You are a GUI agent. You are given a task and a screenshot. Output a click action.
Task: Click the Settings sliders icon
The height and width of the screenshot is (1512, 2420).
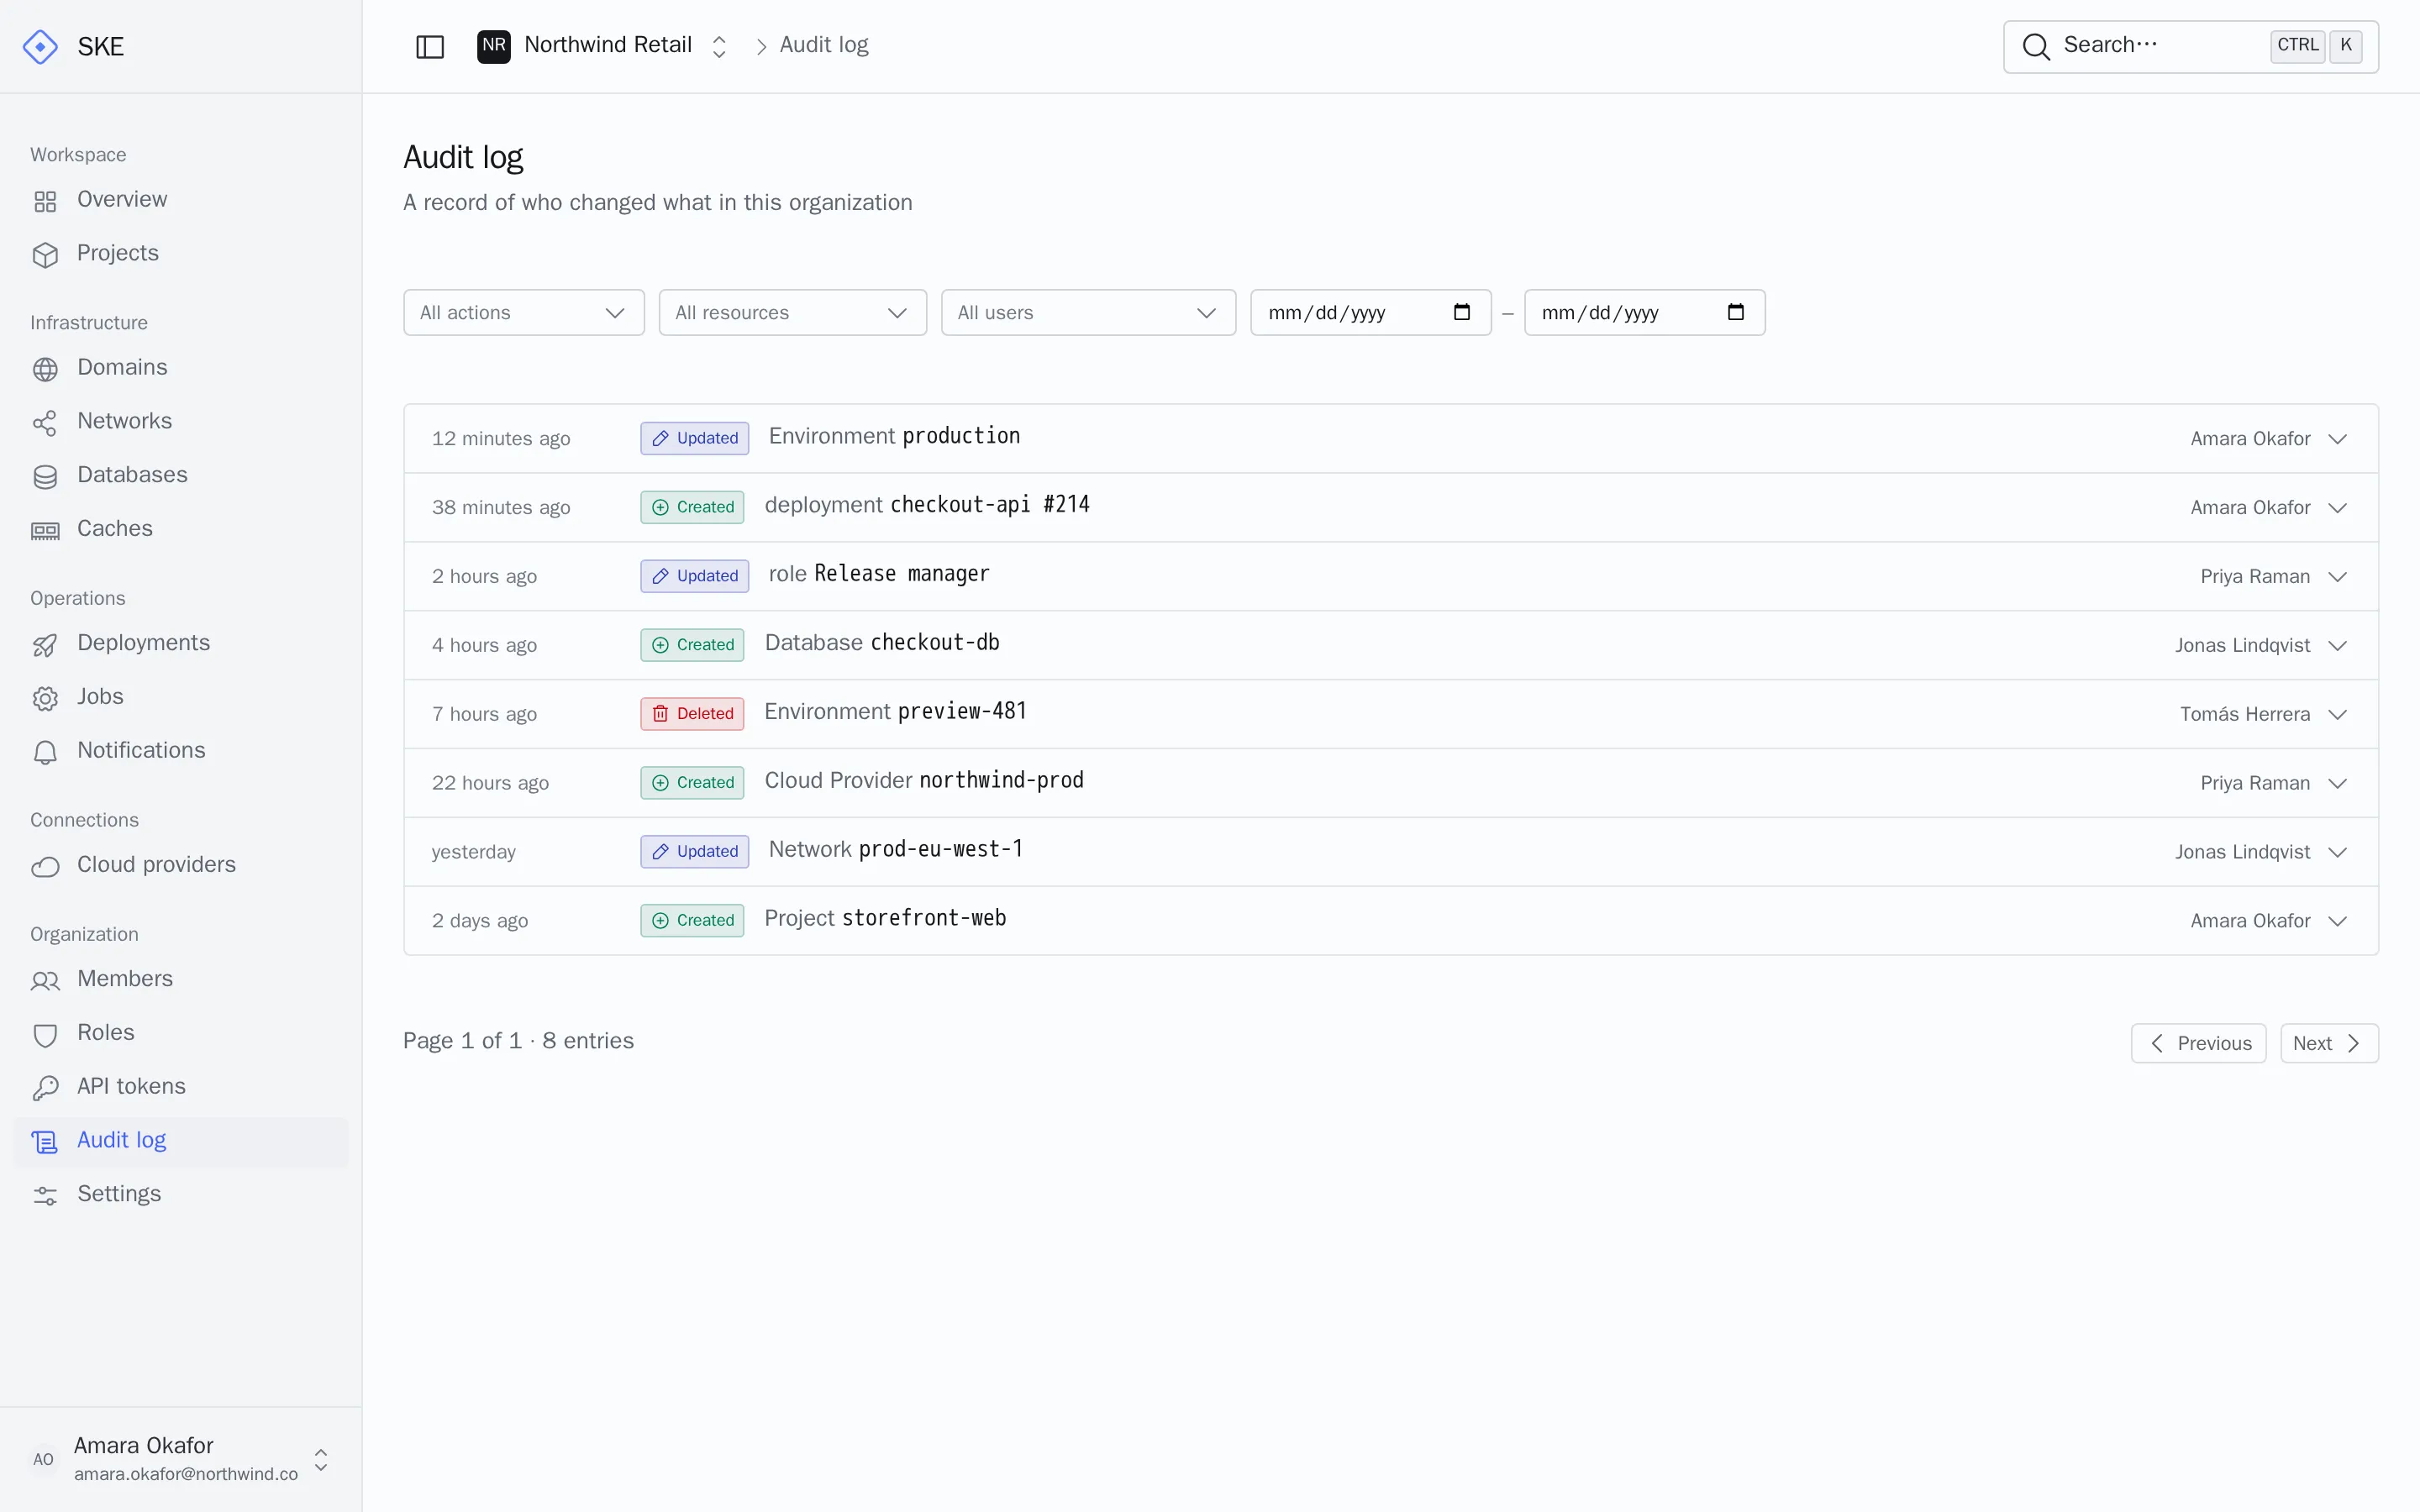point(45,1196)
